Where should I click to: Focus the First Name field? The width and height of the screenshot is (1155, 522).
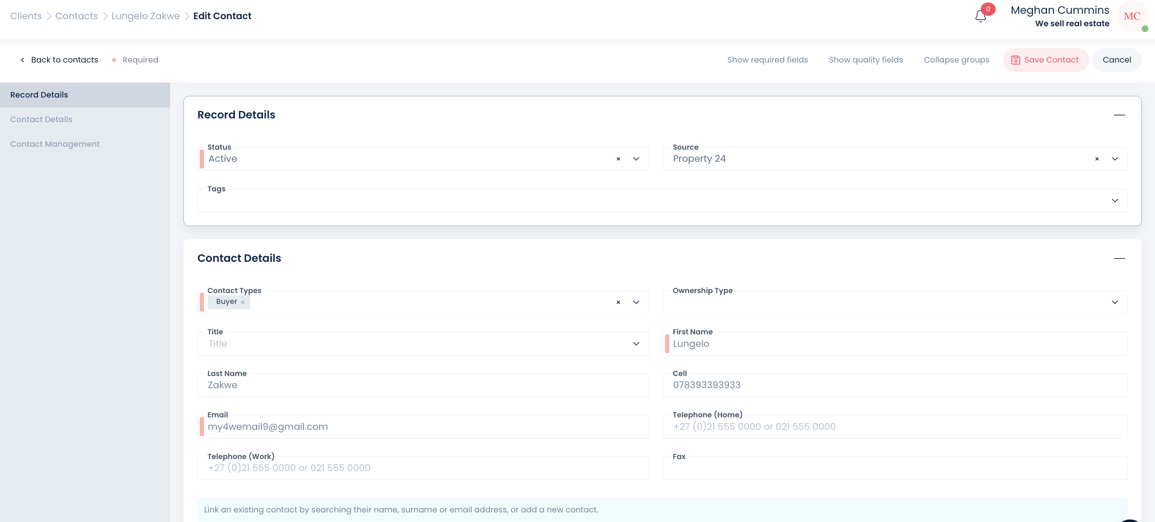(x=894, y=344)
